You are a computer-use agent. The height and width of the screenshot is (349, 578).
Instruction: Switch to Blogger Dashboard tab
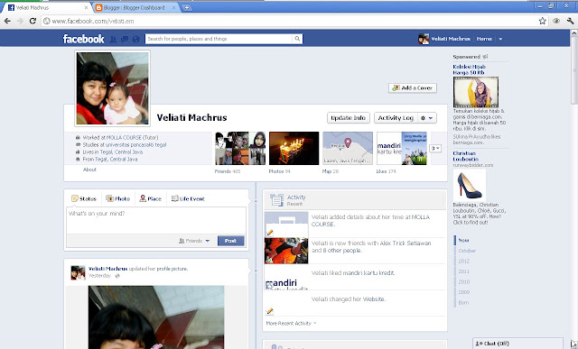point(134,7)
